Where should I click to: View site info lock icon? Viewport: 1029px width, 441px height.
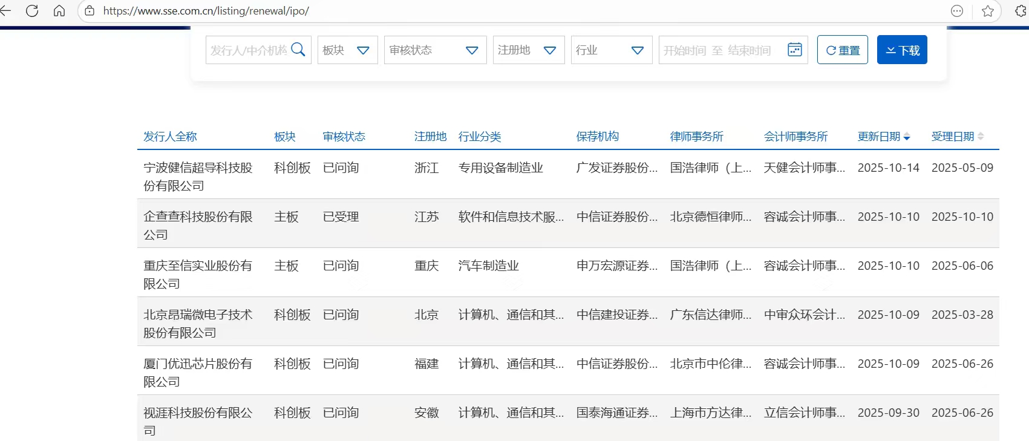pos(90,11)
